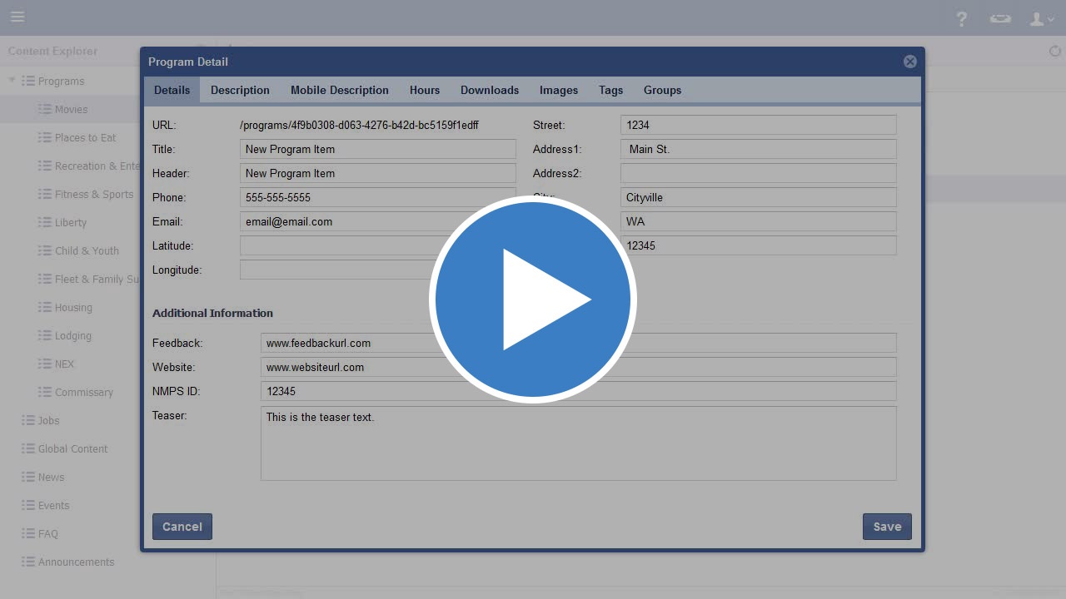This screenshot has width=1066, height=599.
Task: Click the user account icon
Action: click(1041, 18)
